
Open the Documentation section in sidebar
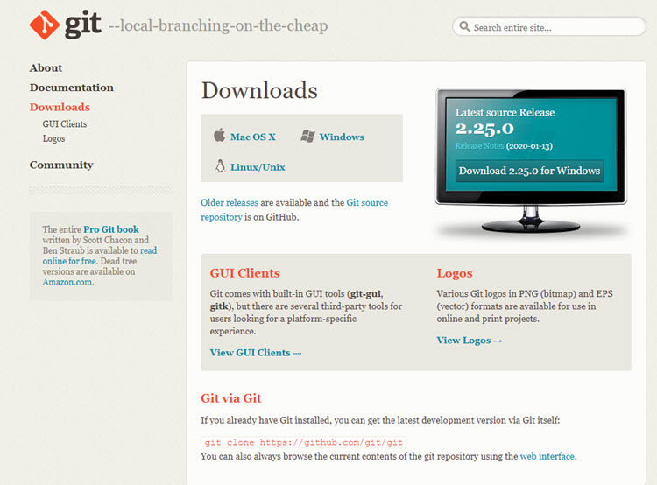pos(72,88)
